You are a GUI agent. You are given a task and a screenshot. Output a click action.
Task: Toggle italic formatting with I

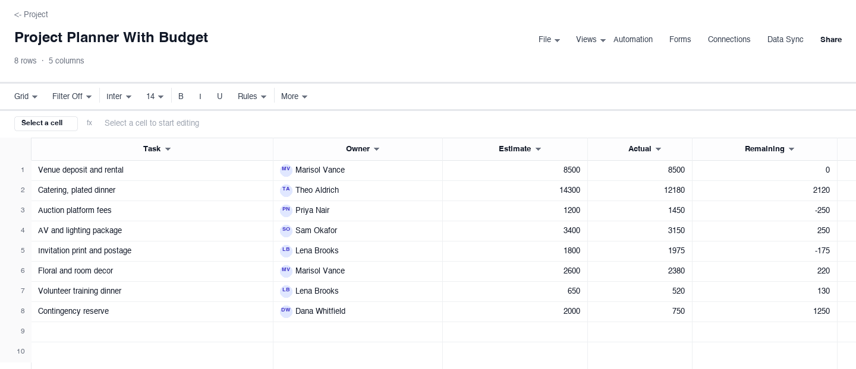tap(200, 96)
